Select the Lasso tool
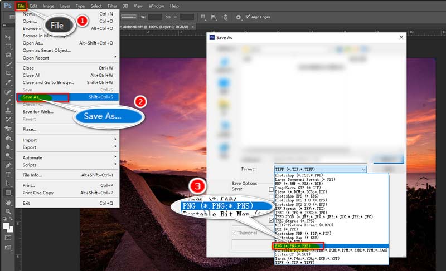This screenshot has height=271, width=446. [8, 55]
